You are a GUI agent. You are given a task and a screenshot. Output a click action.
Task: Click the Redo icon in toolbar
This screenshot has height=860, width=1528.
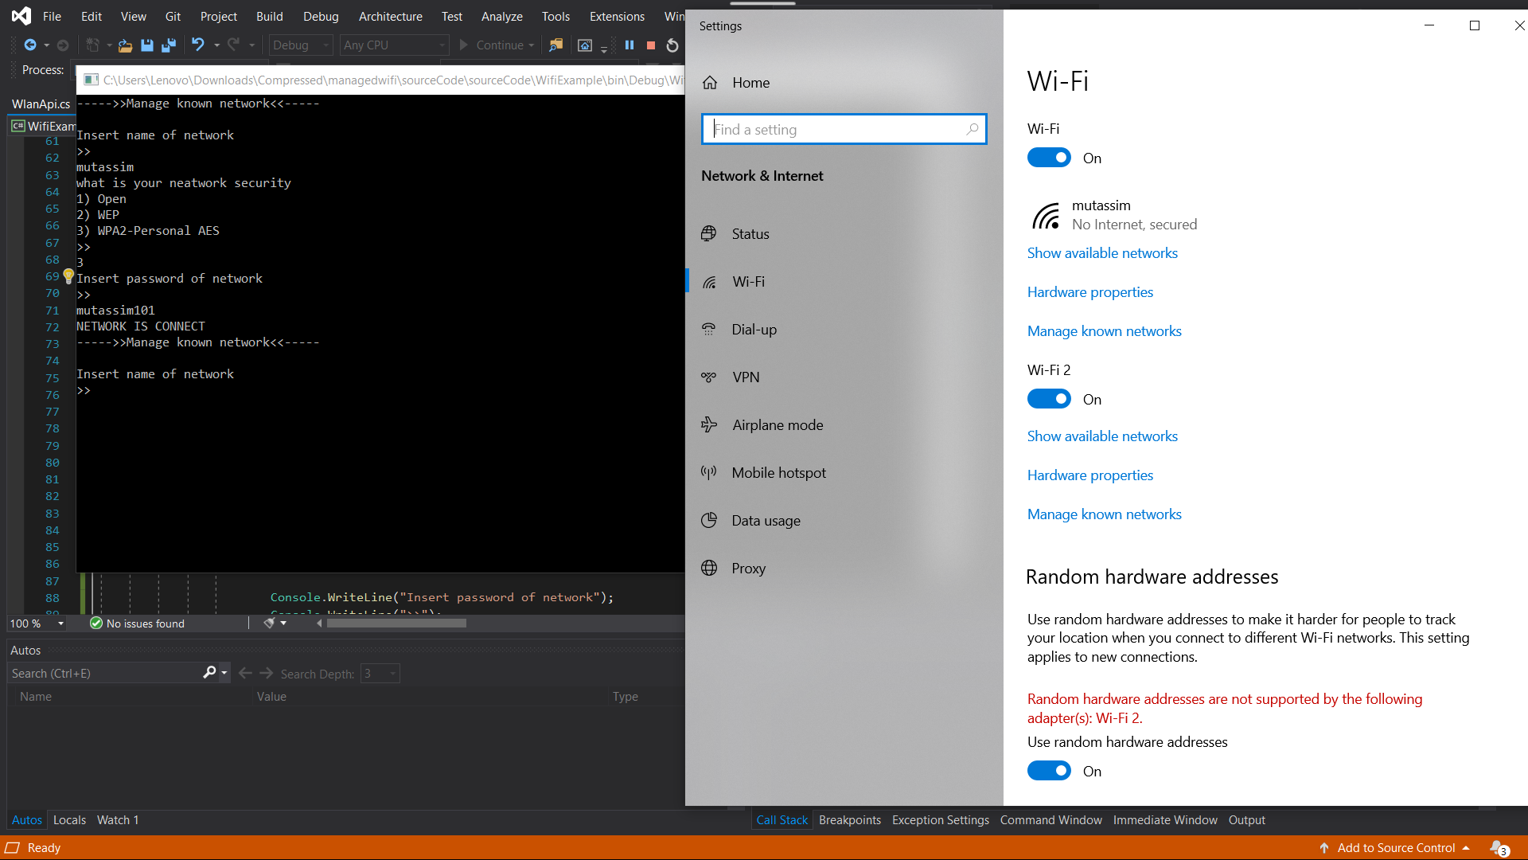click(x=233, y=45)
